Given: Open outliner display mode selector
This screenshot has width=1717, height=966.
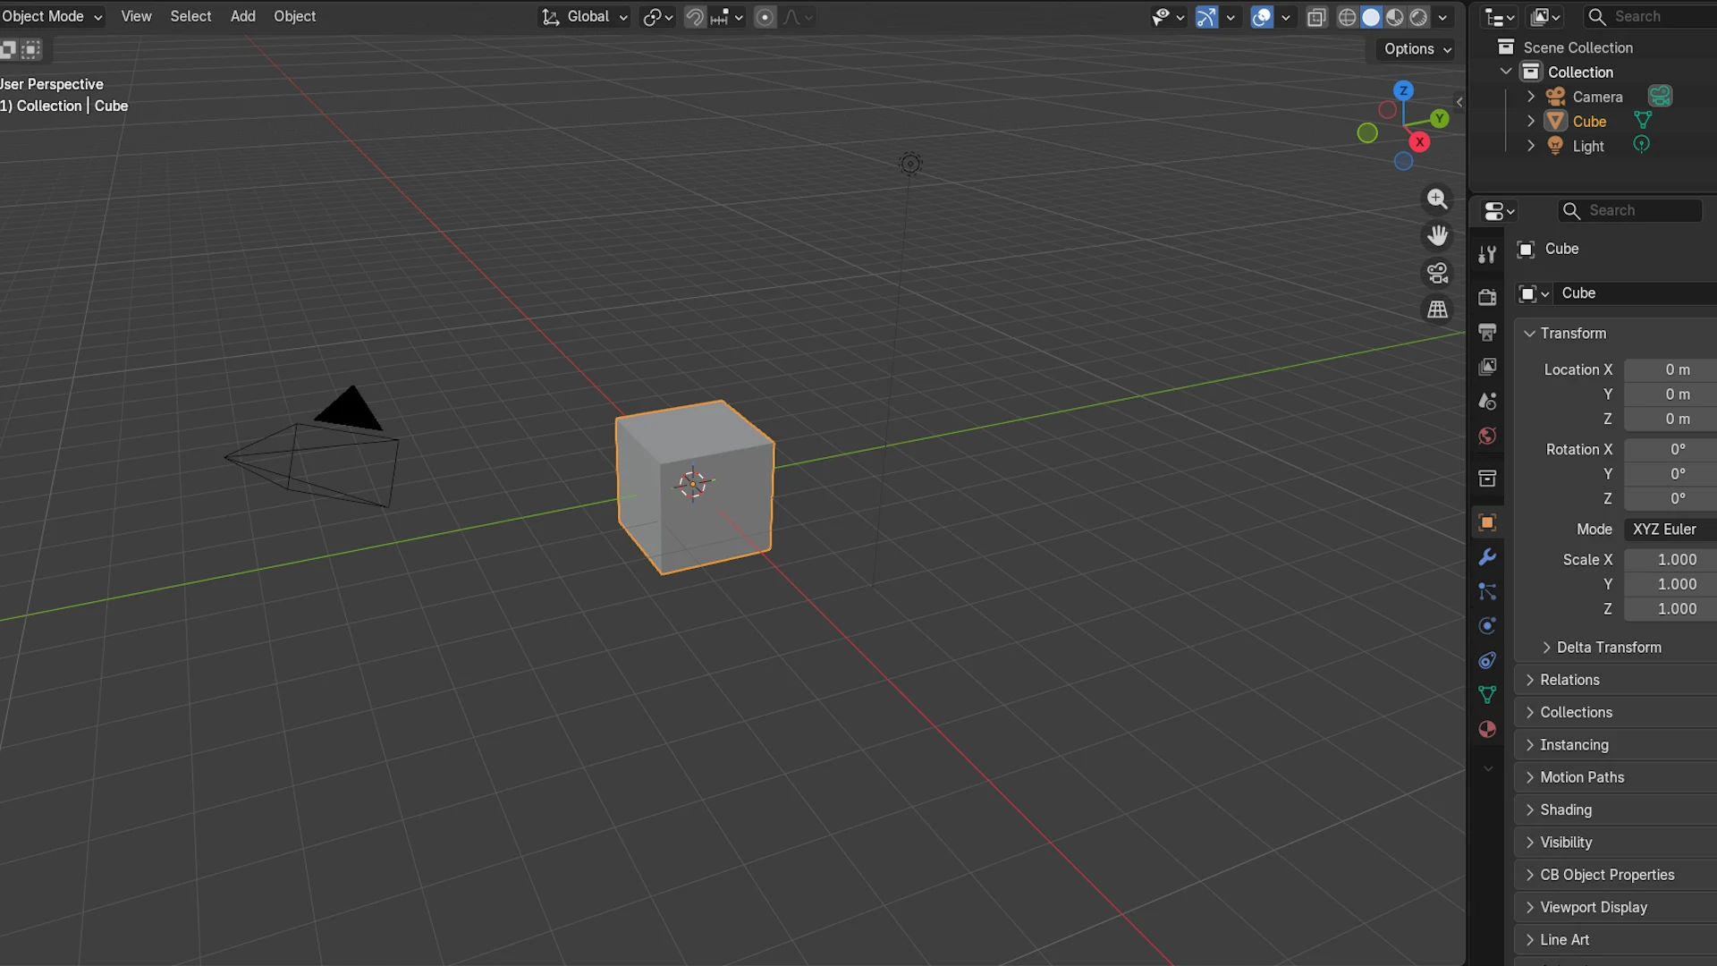Looking at the screenshot, I should (1499, 17).
